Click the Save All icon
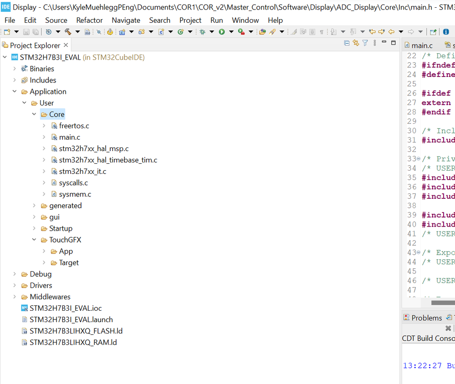The height and width of the screenshot is (384, 455). [36, 32]
